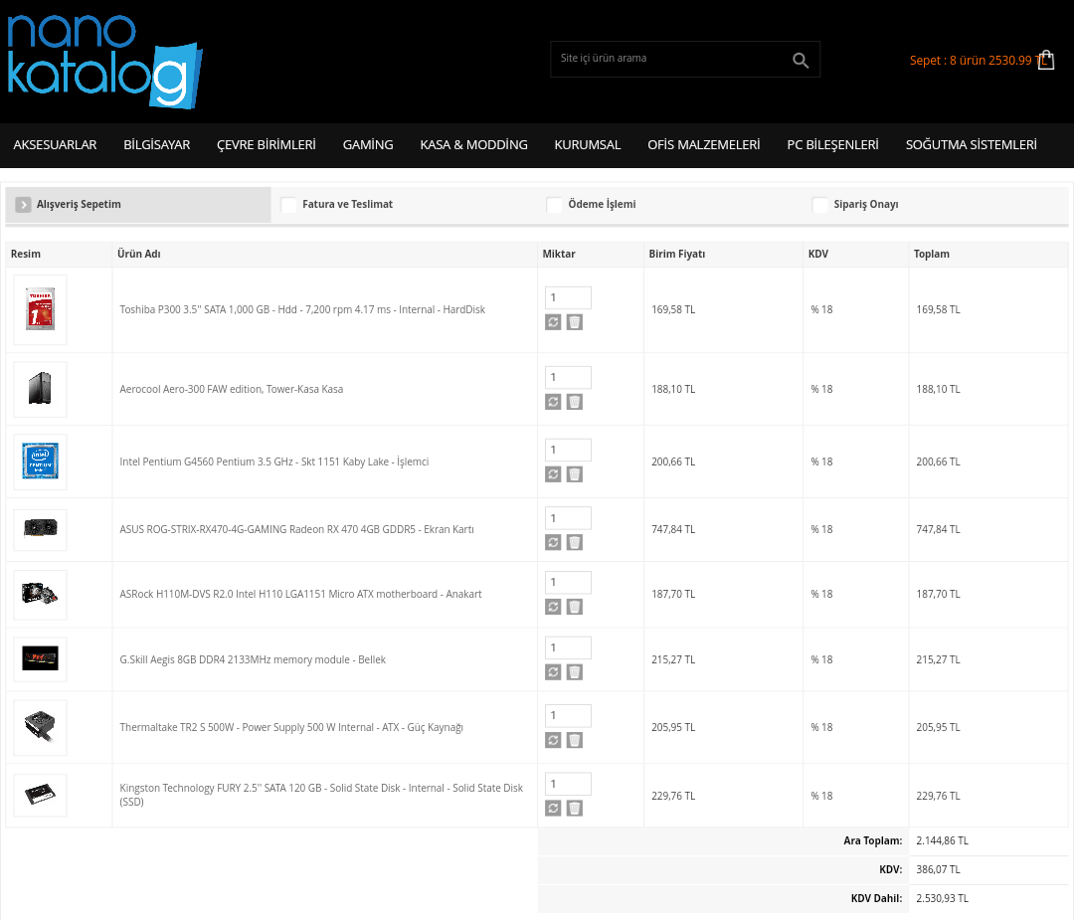
Task: Click quantity field for Kingston FURY SSD
Action: point(568,785)
